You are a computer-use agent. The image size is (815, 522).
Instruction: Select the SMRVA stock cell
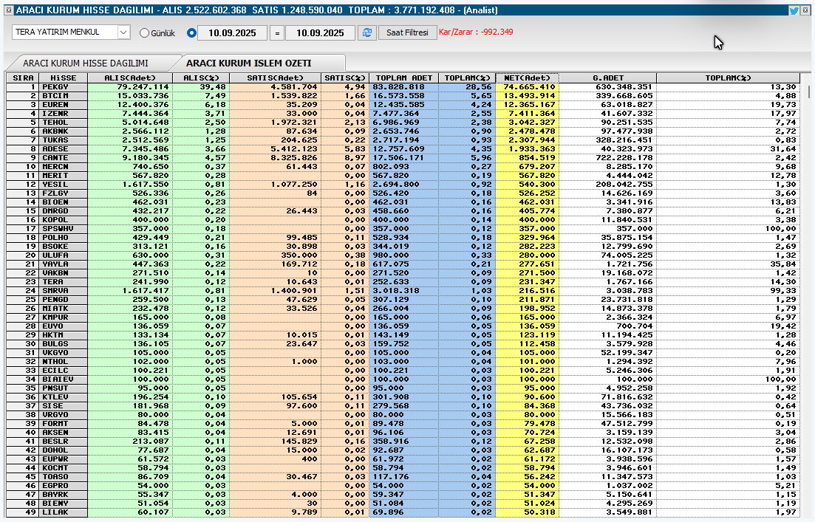coord(64,291)
